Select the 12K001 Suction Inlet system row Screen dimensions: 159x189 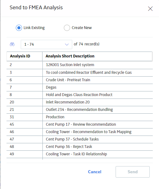(80, 65)
